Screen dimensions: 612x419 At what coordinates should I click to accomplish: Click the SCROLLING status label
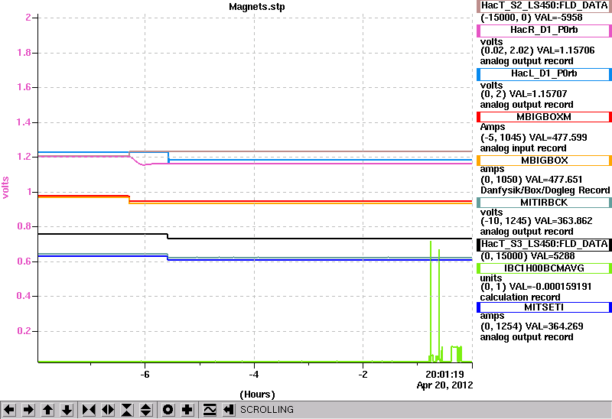pos(266,410)
